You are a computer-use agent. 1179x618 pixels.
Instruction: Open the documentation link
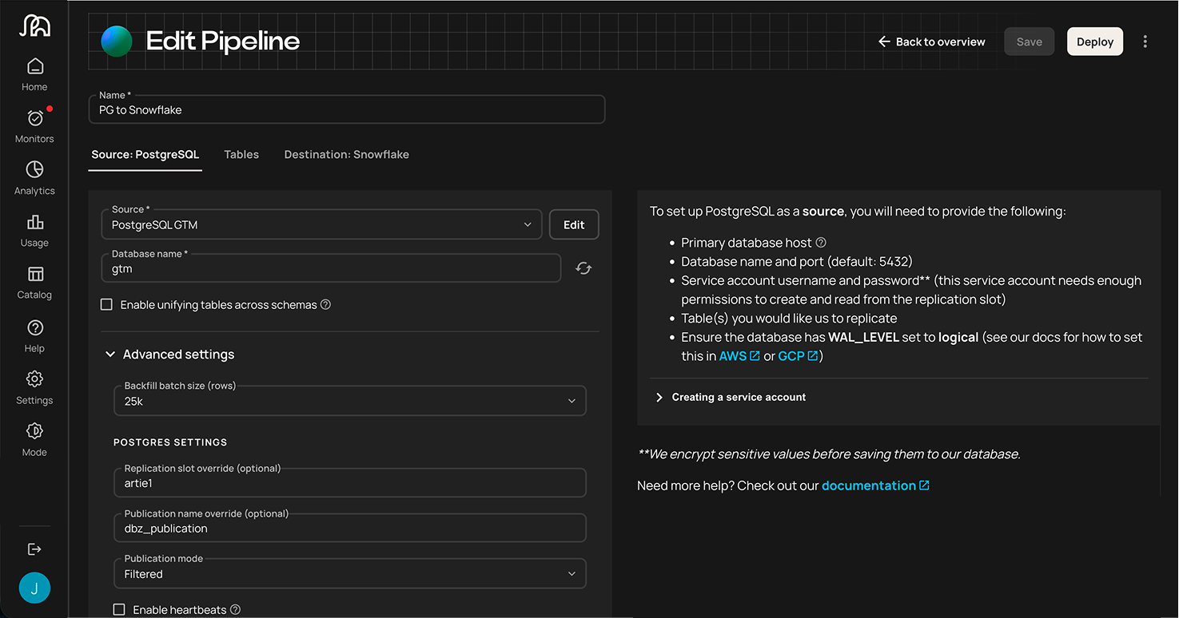(x=875, y=485)
